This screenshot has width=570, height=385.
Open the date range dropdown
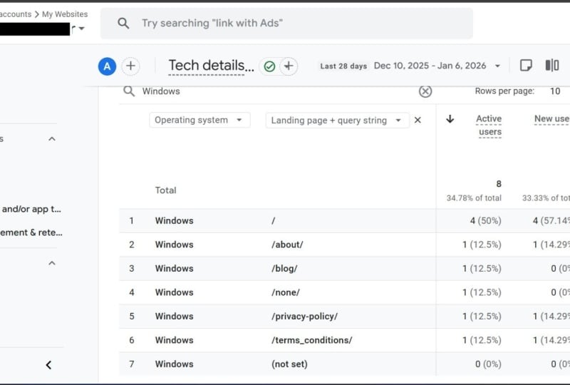[497, 66]
